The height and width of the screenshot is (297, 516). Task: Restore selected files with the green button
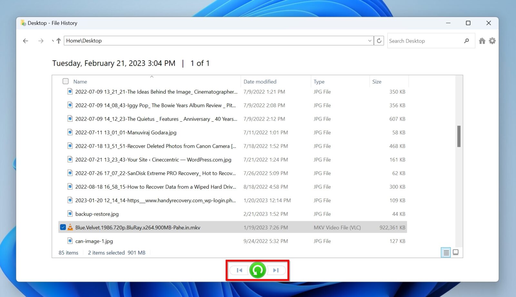257,270
